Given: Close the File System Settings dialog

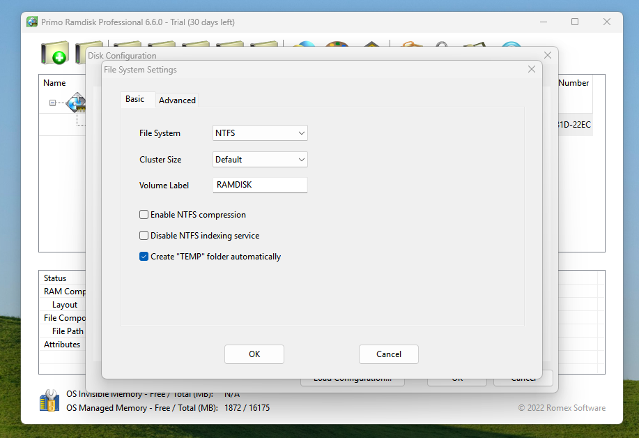Looking at the screenshot, I should tap(532, 70).
